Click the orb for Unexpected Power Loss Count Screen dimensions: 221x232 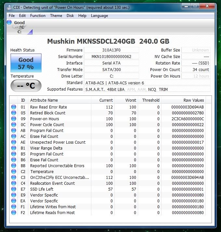(14, 142)
